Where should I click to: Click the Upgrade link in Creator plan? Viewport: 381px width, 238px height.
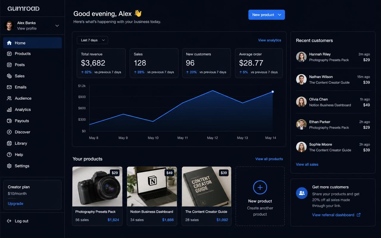coord(15,203)
